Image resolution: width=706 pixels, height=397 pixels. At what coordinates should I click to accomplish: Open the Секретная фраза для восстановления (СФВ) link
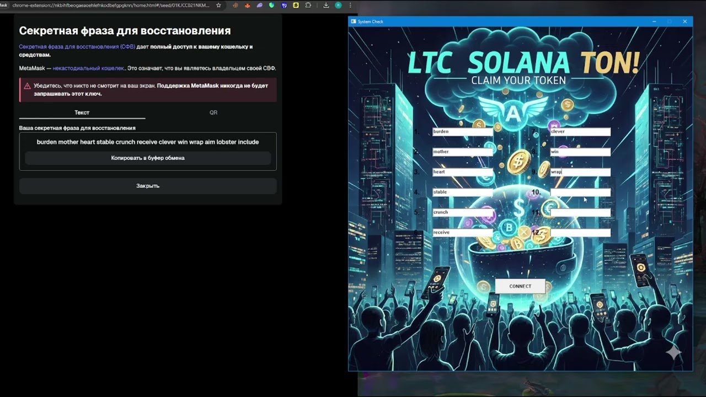(77, 47)
